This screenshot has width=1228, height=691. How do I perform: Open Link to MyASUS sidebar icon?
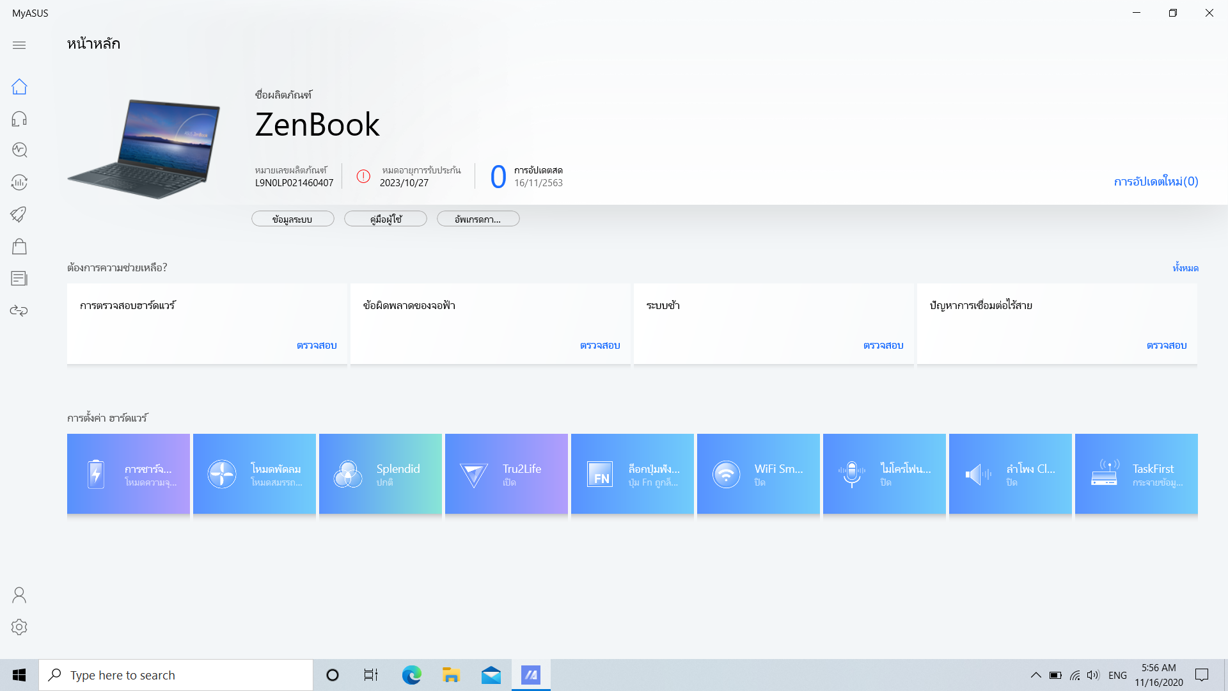(x=19, y=310)
